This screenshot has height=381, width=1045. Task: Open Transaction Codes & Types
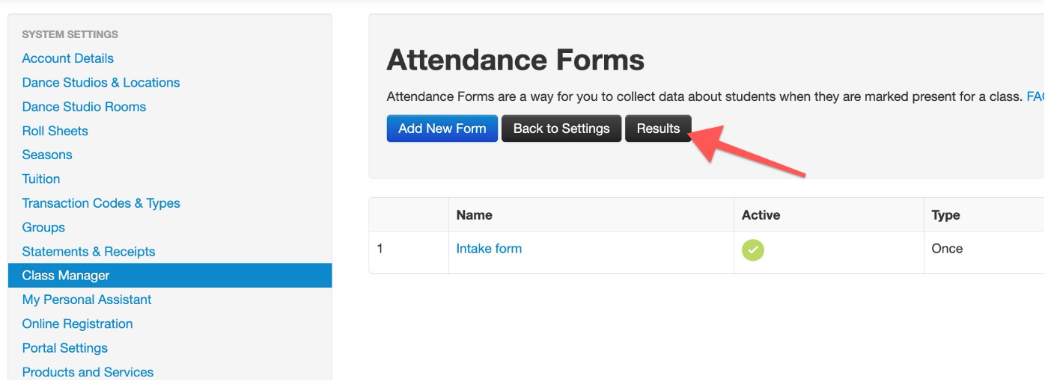[101, 203]
